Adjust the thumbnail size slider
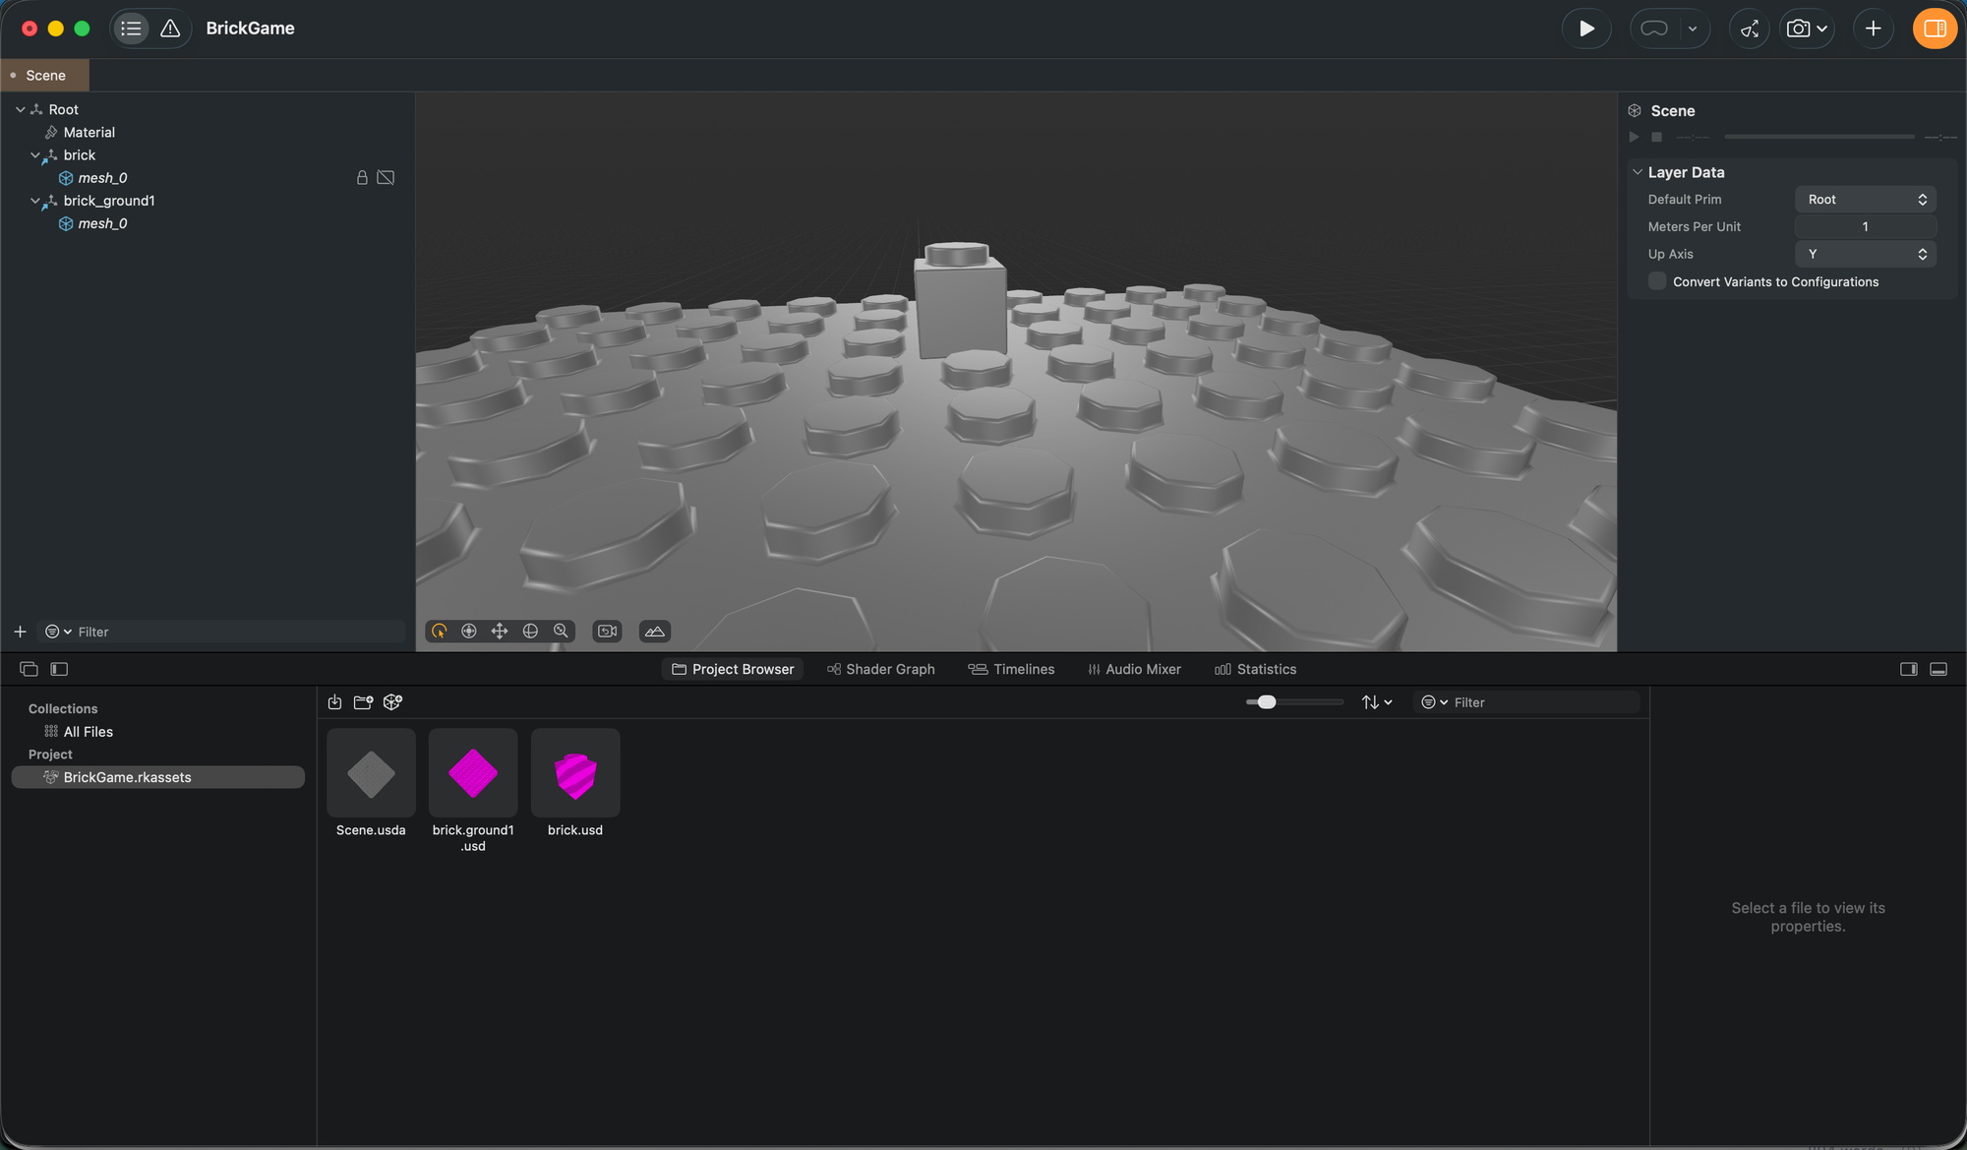Screen dimensions: 1967x1150 pyautogui.click(x=1267, y=702)
